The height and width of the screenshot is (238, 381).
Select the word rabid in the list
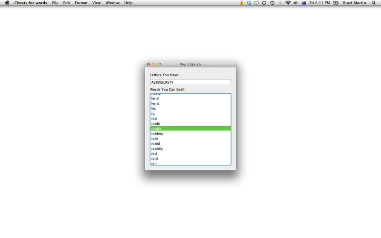tap(190, 144)
